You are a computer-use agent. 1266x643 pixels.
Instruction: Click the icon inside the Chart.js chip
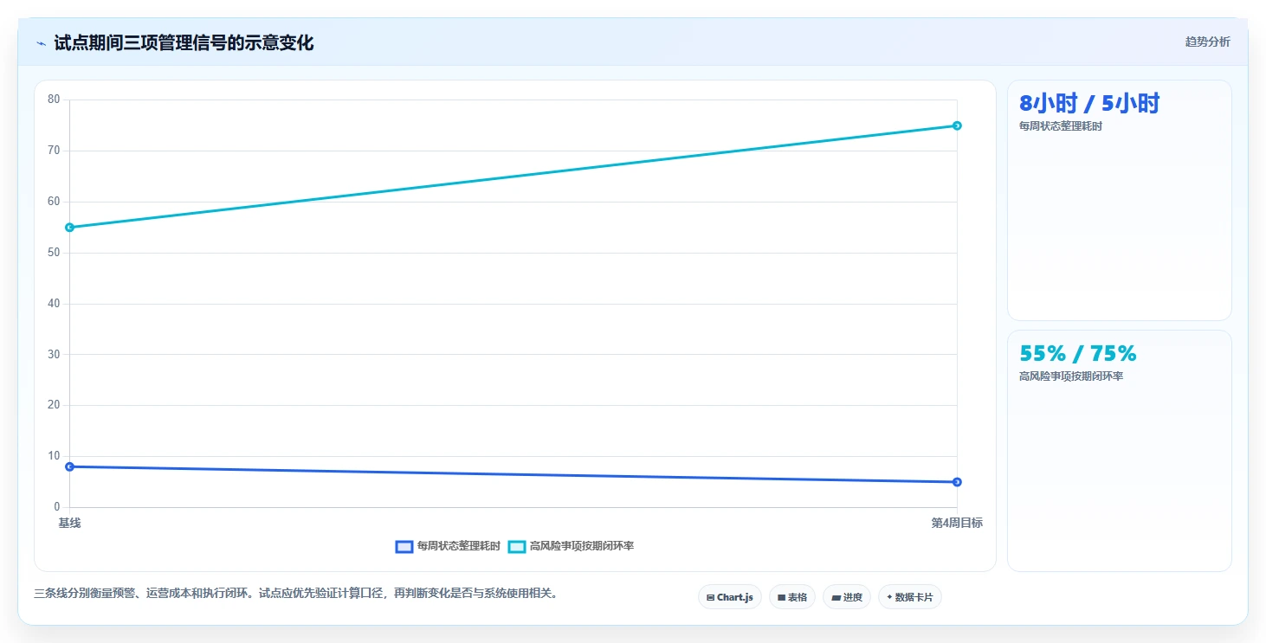710,597
